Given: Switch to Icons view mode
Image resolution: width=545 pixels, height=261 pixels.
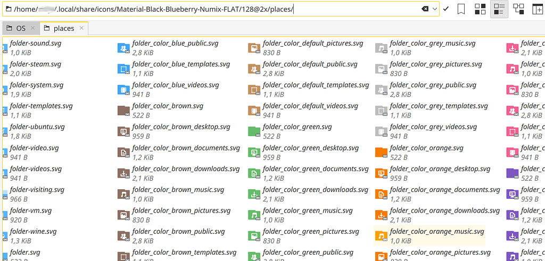Looking at the screenshot, I should click(480, 9).
